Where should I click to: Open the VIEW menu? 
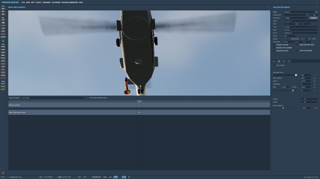point(28,3)
